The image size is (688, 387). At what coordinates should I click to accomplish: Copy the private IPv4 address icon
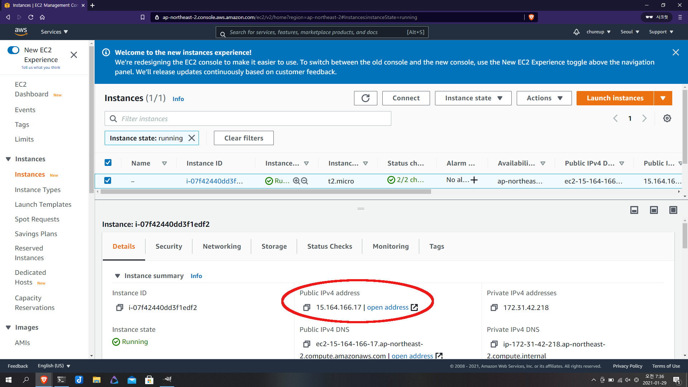tap(494, 307)
